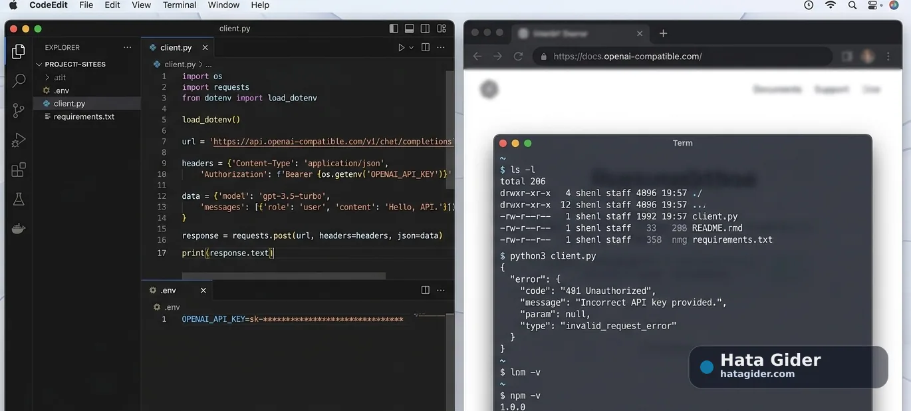Toggle browser side panel button
This screenshot has width=911, height=411.
click(846, 57)
